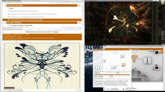The width and height of the screenshot is (165, 92).
Task: Toggle the LUMIERES eye icon in legend
Action: coord(108,89)
